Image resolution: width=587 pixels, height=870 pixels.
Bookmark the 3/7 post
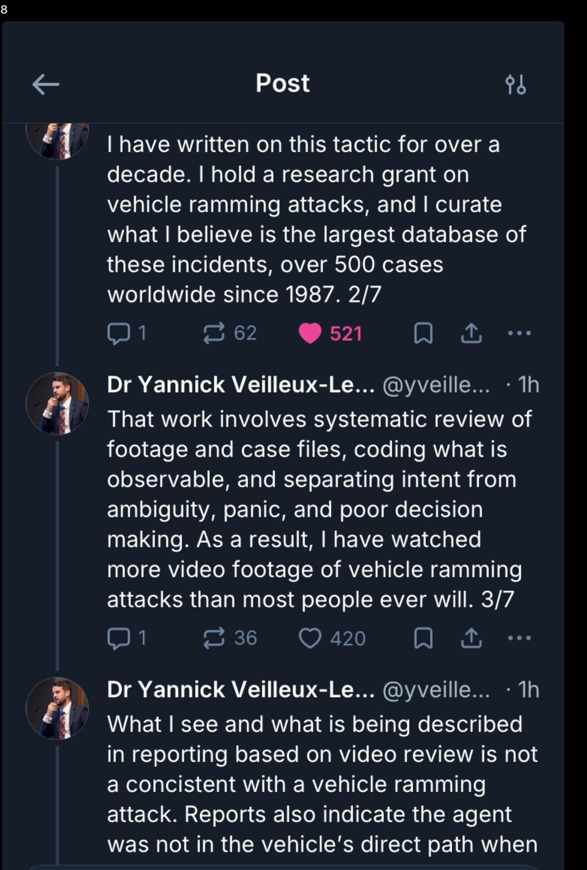423,638
